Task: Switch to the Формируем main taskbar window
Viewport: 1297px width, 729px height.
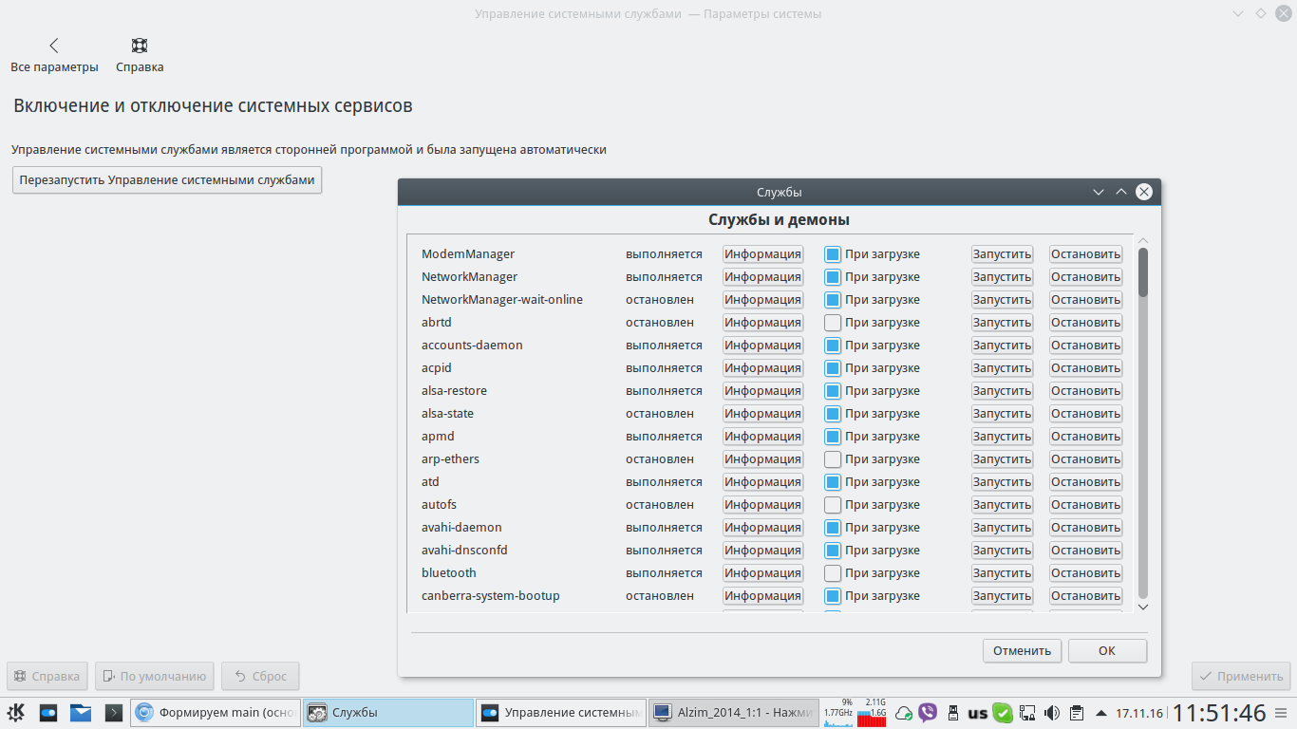Action: [x=216, y=713]
